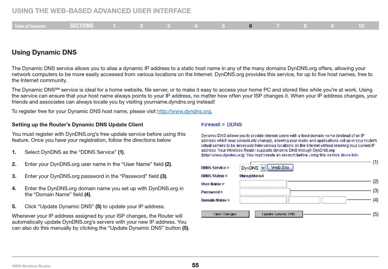The width and height of the screenshot is (388, 269).
Task: Open section 4 of the manual
Action: (x=196, y=26)
